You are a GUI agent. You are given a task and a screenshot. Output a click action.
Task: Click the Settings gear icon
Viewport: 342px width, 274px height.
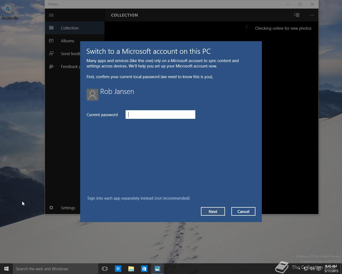tap(51, 208)
